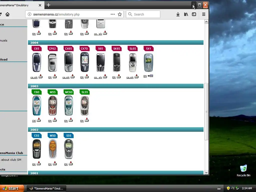Click the page scrollbar down arrow

(x=206, y=172)
